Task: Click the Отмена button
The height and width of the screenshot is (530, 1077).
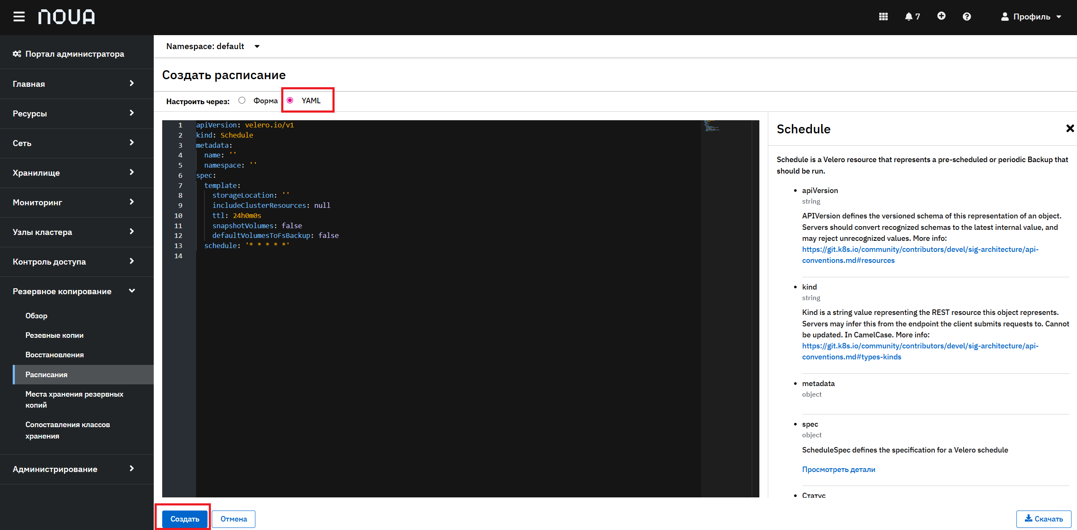Action: tap(234, 519)
